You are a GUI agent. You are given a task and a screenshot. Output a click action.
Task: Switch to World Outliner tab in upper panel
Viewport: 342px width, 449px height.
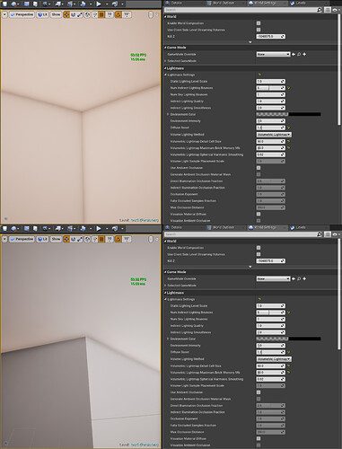(222, 3)
